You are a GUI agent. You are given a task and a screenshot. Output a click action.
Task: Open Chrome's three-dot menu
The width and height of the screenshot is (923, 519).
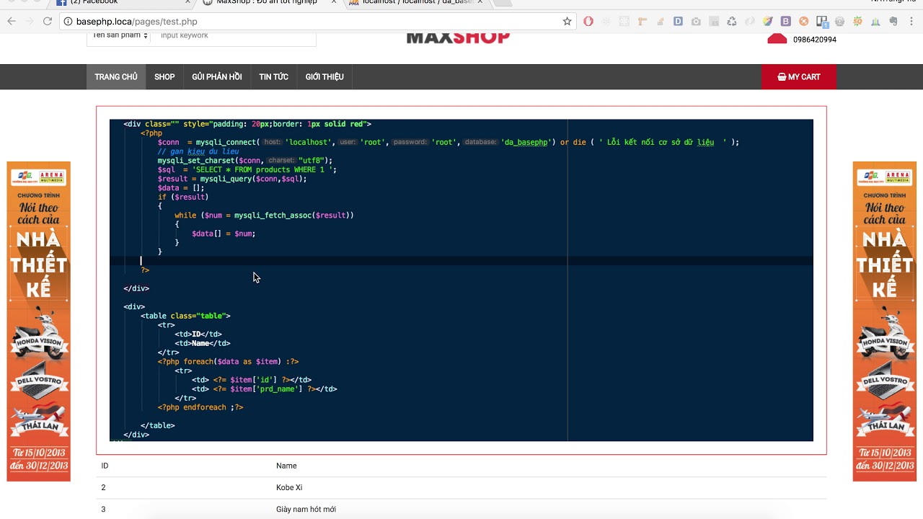point(912,22)
